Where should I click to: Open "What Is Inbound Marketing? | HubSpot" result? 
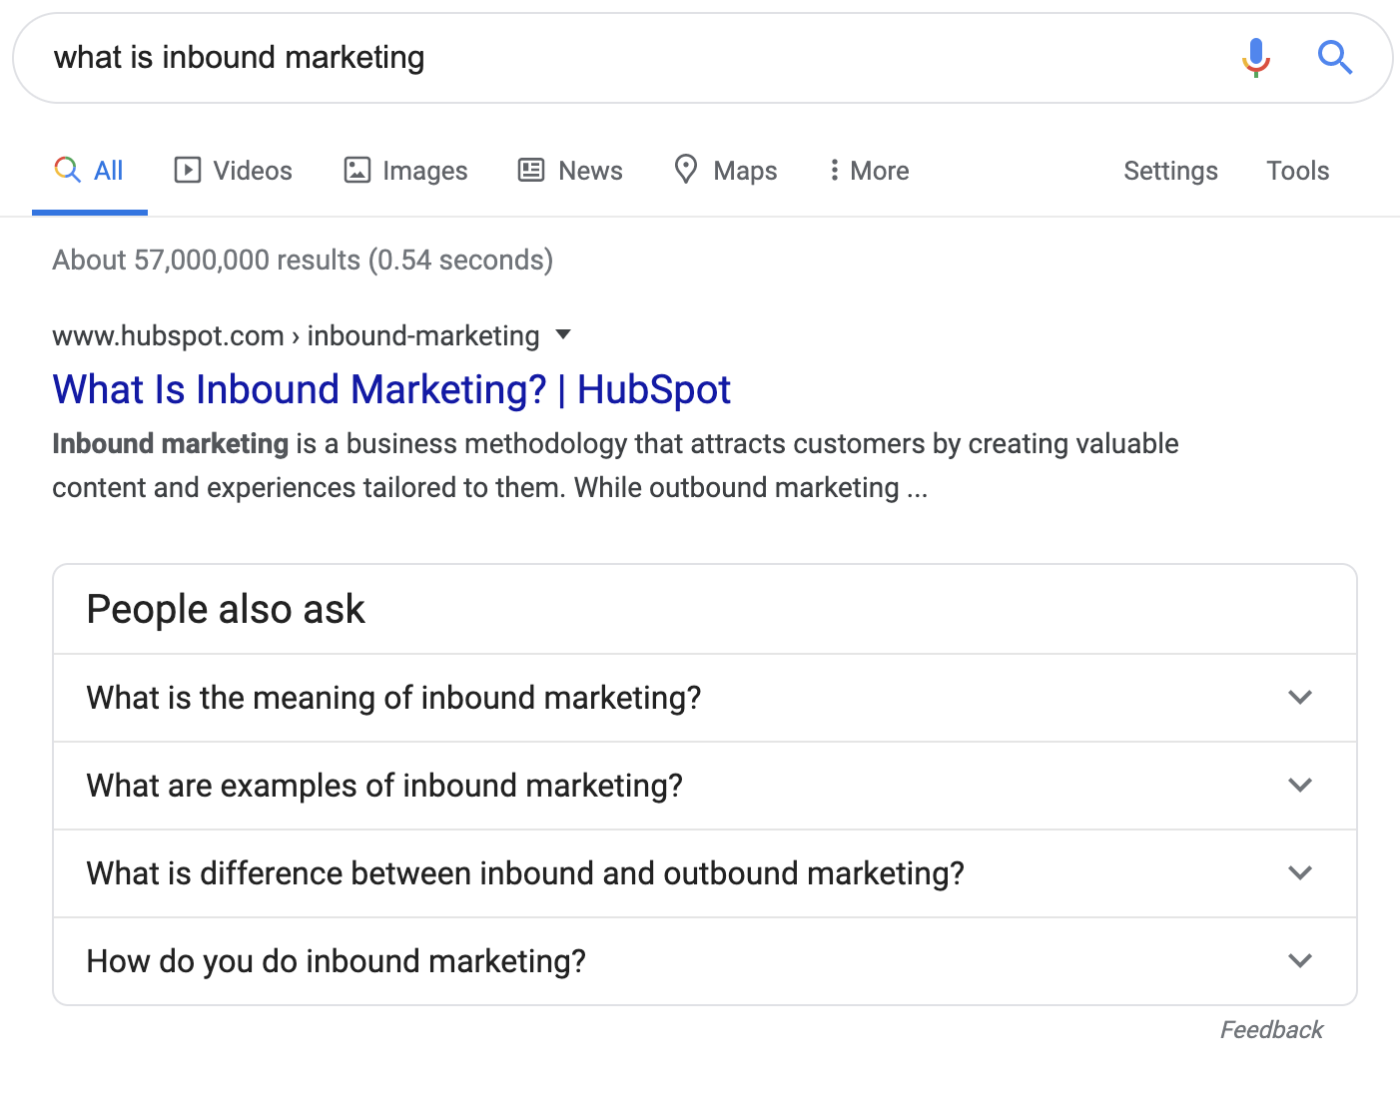pyautogui.click(x=391, y=389)
